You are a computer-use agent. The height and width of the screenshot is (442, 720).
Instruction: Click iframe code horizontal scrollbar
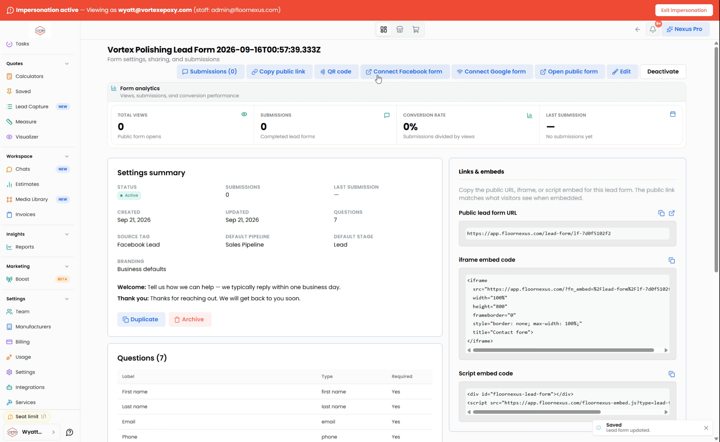click(x=563, y=350)
